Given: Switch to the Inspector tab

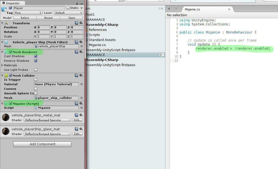Looking at the screenshot, I should coord(13,3).
